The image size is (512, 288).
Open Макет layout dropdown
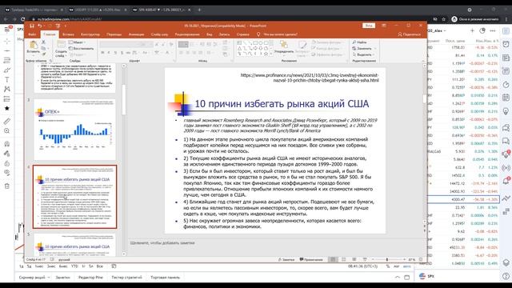coord(78,42)
